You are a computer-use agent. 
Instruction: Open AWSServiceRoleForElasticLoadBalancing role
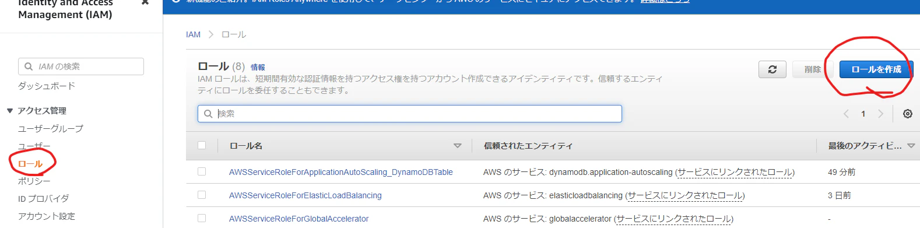(306, 195)
